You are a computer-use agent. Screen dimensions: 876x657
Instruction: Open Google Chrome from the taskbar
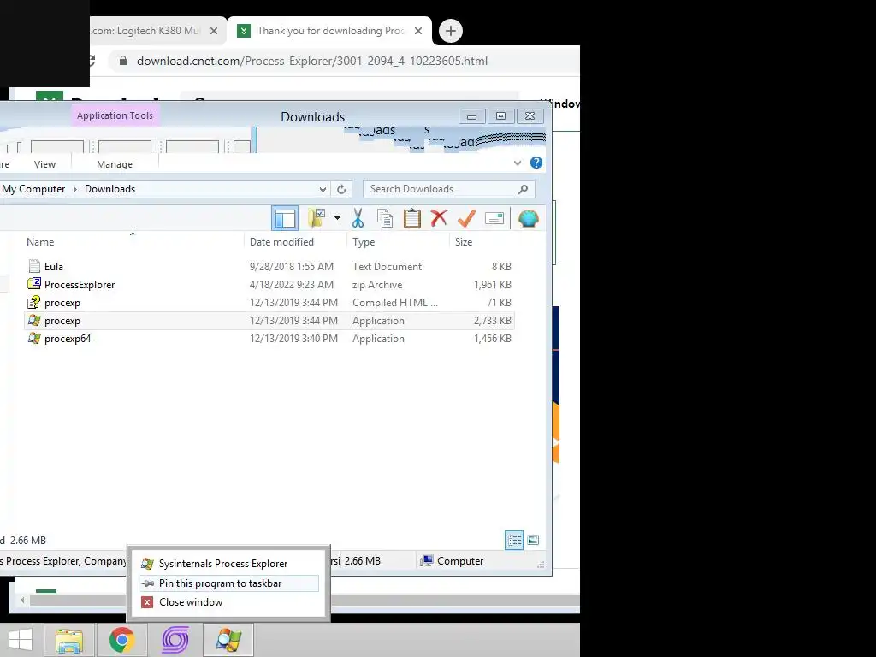tap(121, 640)
